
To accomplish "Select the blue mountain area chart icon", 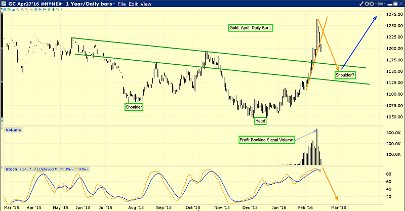I will 14,10.
